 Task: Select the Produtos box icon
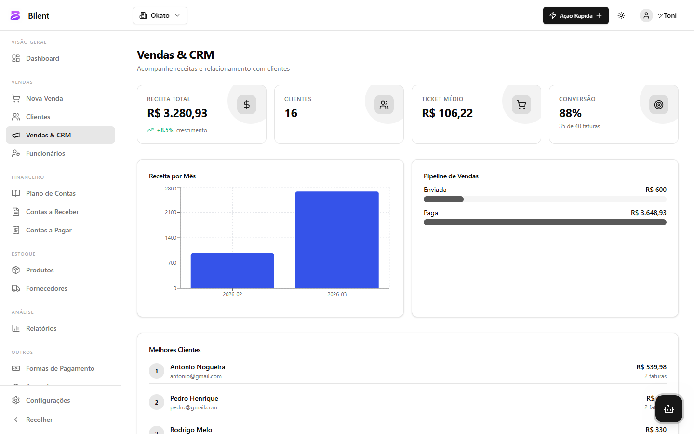(x=16, y=270)
